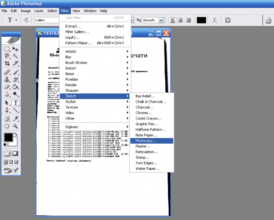This screenshot has height=220, width=274.
Task: Select the Slice tool
Action: pos(15,63)
